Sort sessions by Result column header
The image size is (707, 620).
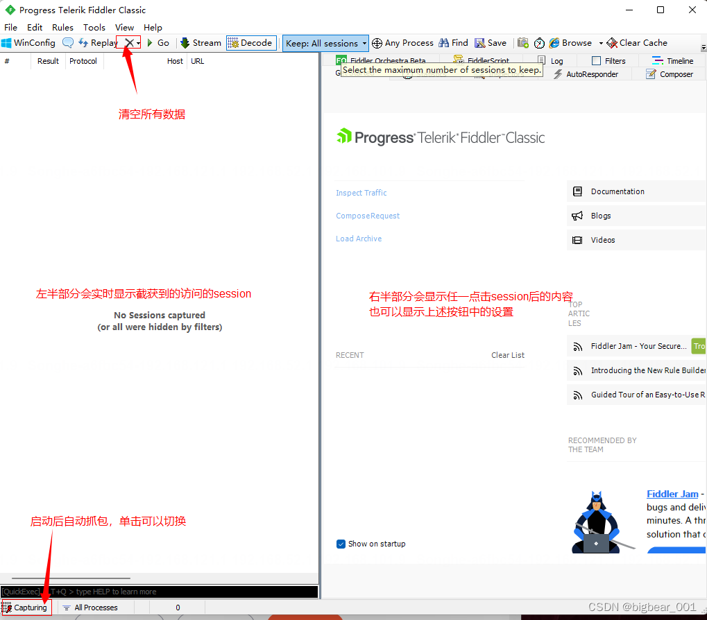(x=49, y=61)
